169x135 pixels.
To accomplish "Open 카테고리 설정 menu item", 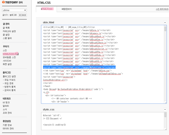I will 9,31.
